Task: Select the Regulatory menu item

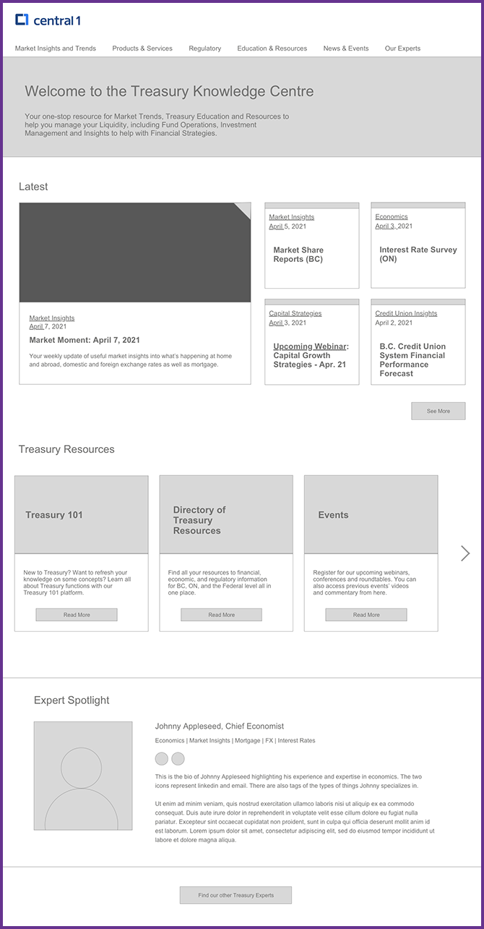Action: point(205,48)
